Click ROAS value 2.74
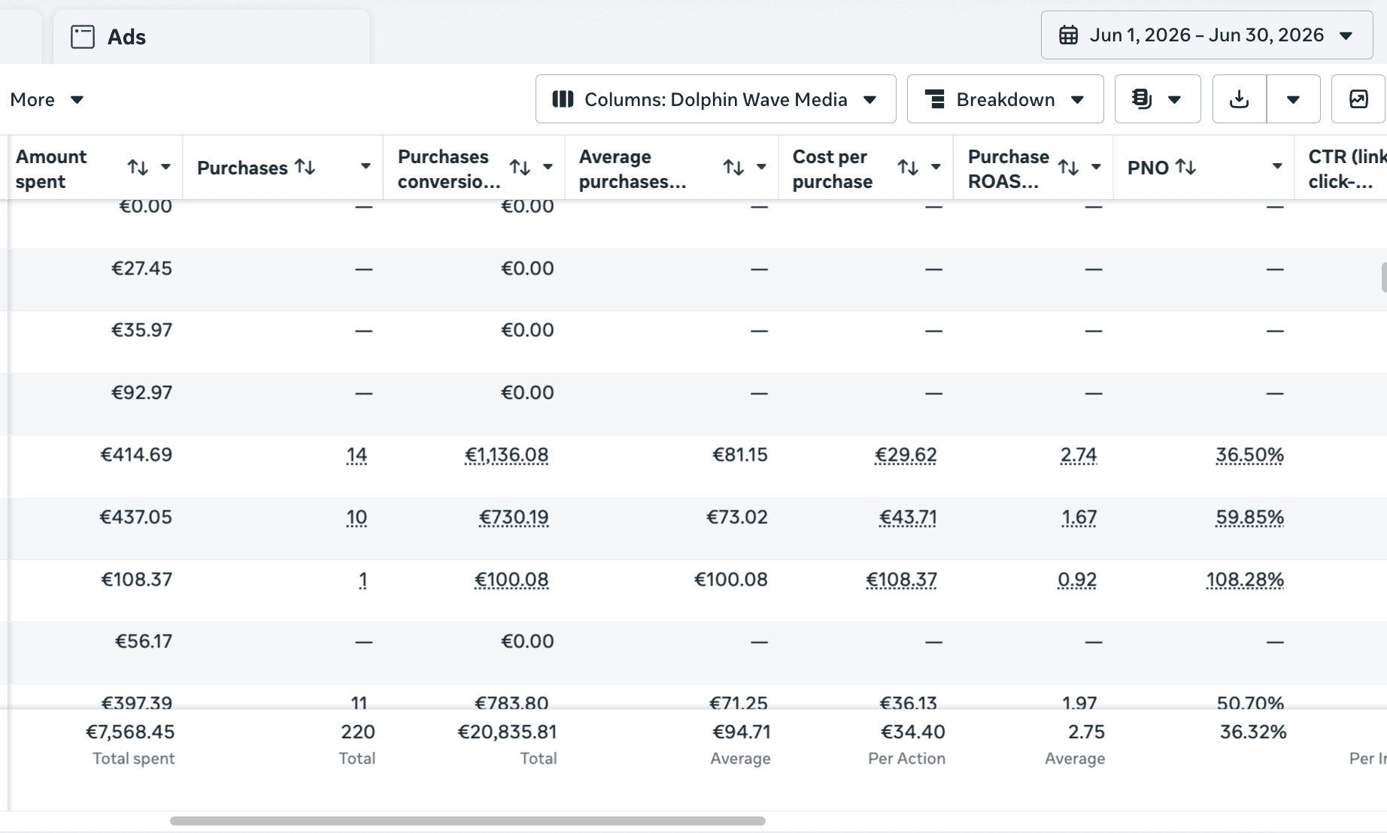Image resolution: width=1387 pixels, height=833 pixels. pos(1079,455)
